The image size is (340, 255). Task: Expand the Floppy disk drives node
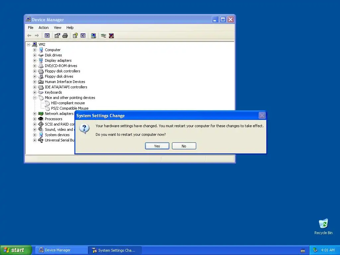tap(35, 76)
